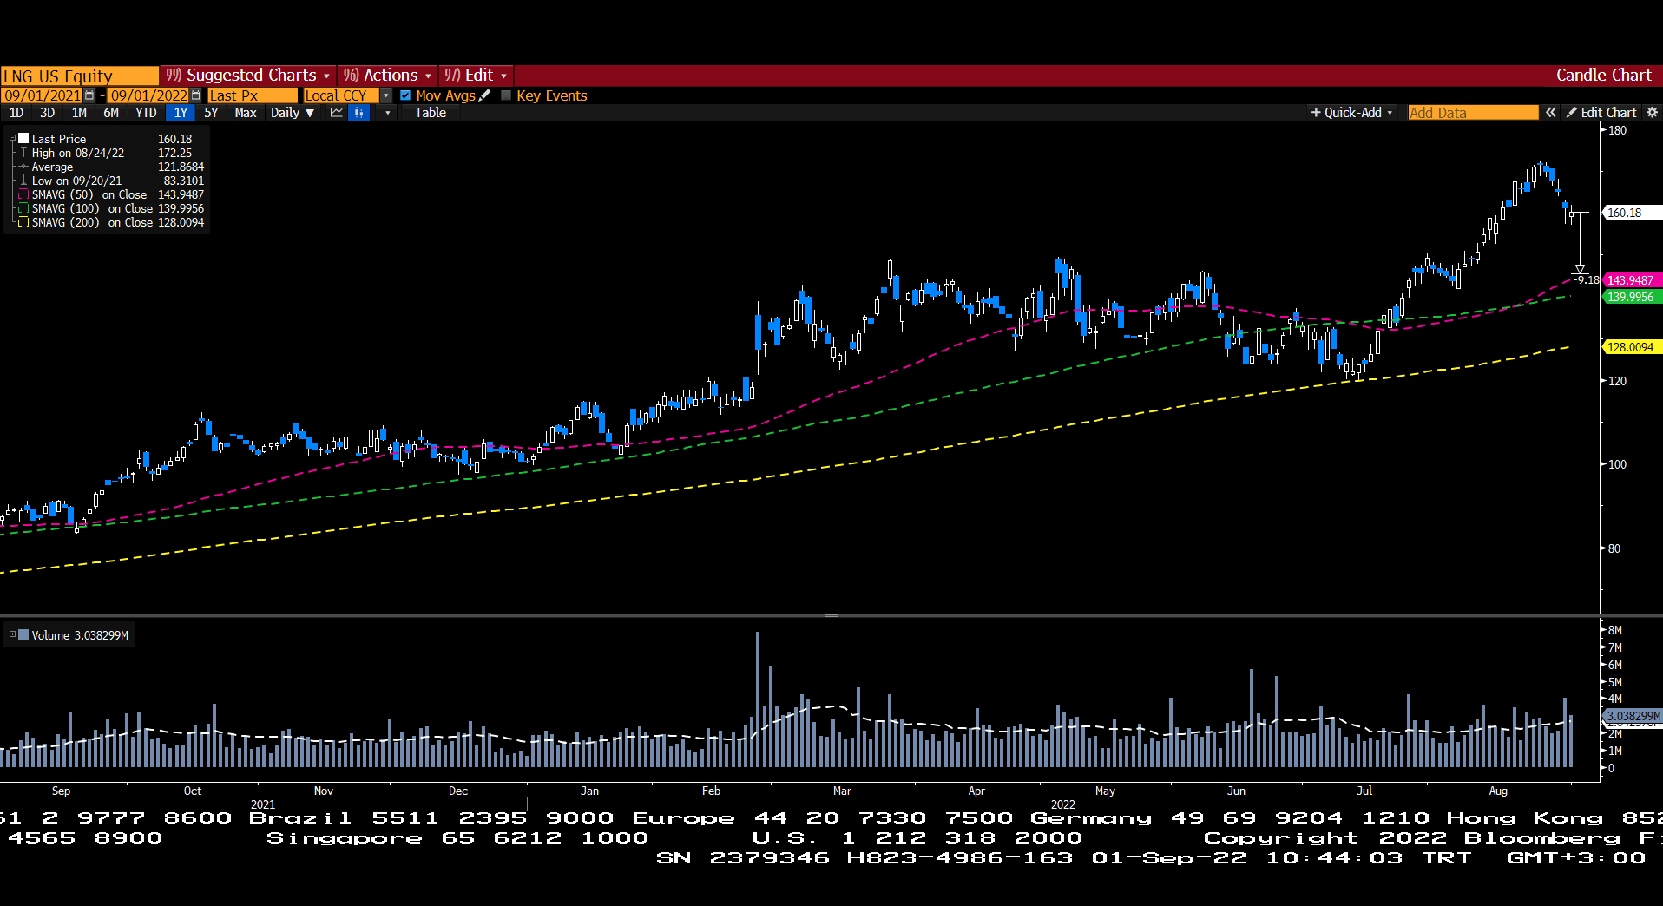This screenshot has width=1663, height=906.
Task: Click the SMAVG (100) on Close label
Action: click(92, 209)
